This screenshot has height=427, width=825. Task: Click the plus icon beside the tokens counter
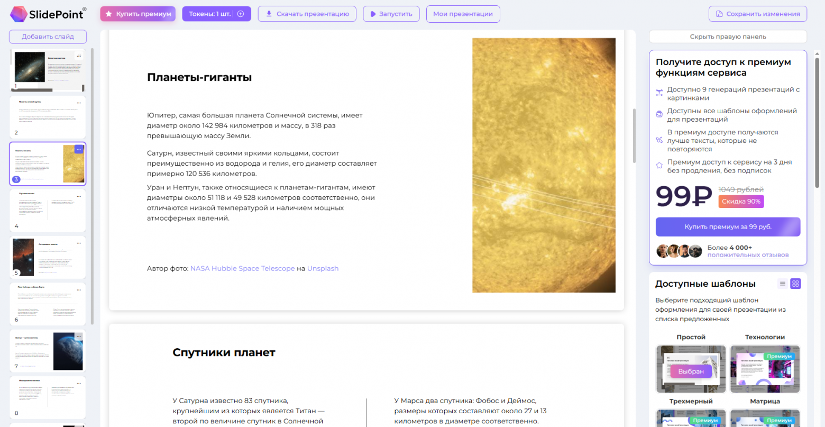click(x=241, y=14)
